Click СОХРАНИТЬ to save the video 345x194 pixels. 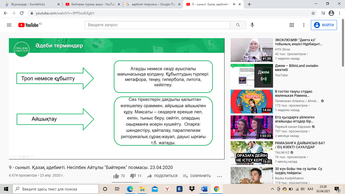(x=197, y=176)
